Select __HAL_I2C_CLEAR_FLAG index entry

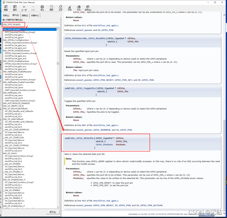(14, 137)
